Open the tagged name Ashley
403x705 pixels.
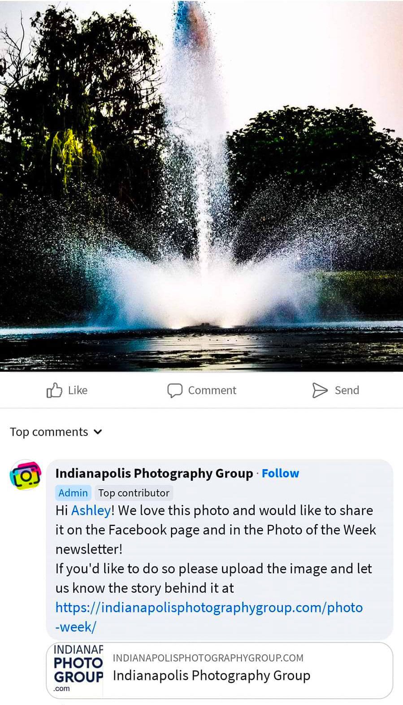click(91, 510)
